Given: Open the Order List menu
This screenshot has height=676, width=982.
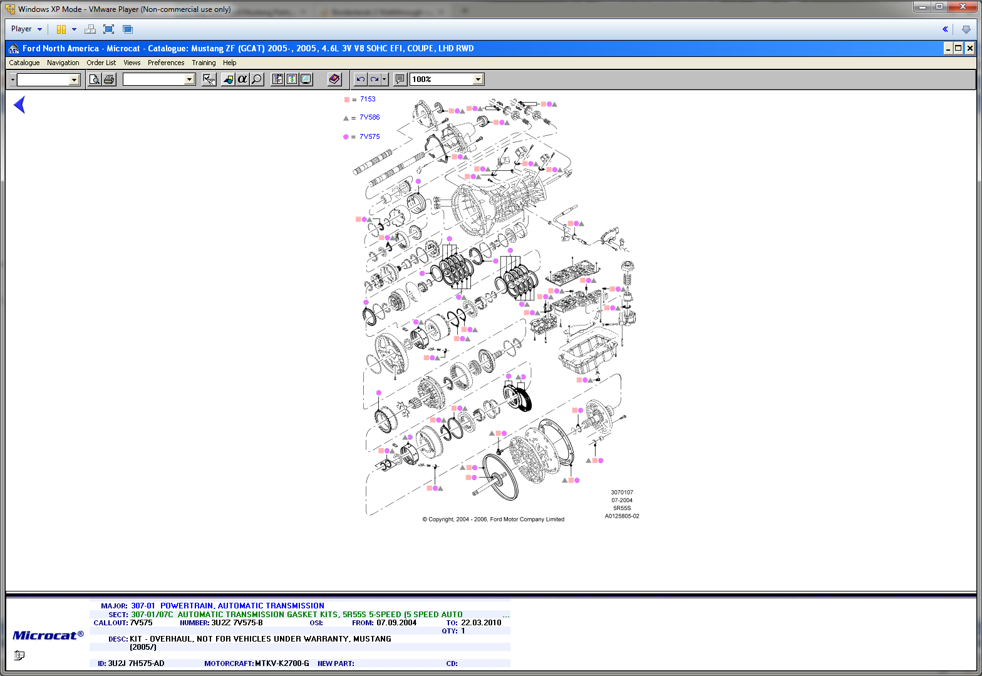Looking at the screenshot, I should click(101, 63).
